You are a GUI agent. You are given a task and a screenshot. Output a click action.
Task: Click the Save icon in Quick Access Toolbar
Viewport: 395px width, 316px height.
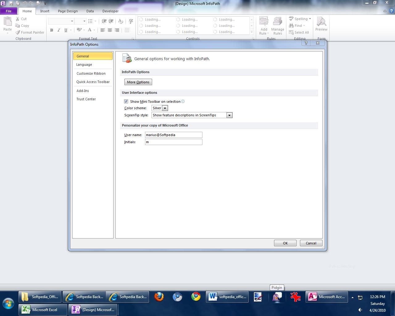tap(11, 3)
